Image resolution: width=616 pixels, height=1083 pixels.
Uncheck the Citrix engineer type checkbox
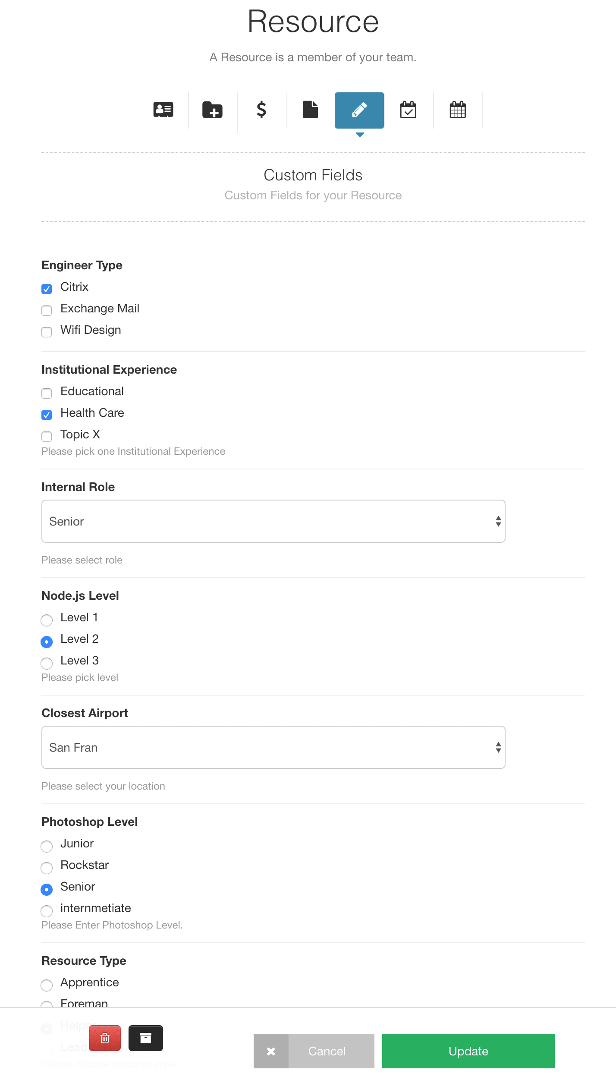(47, 289)
